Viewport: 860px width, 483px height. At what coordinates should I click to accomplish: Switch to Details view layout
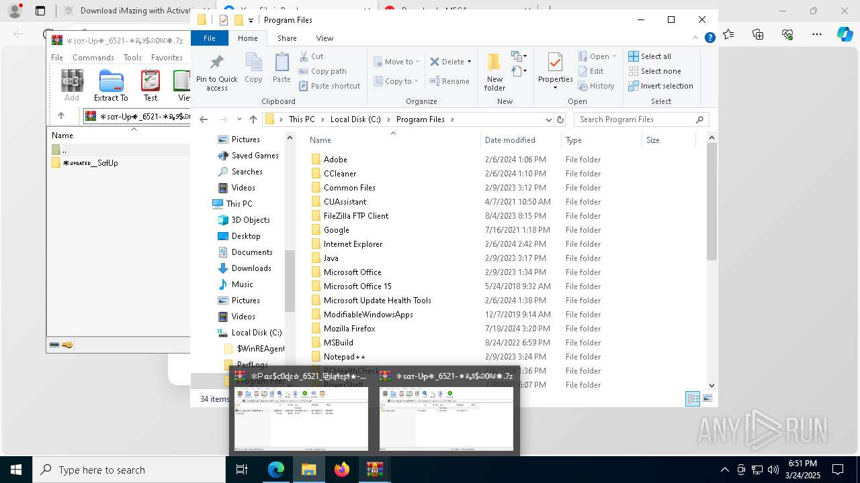coord(693,399)
